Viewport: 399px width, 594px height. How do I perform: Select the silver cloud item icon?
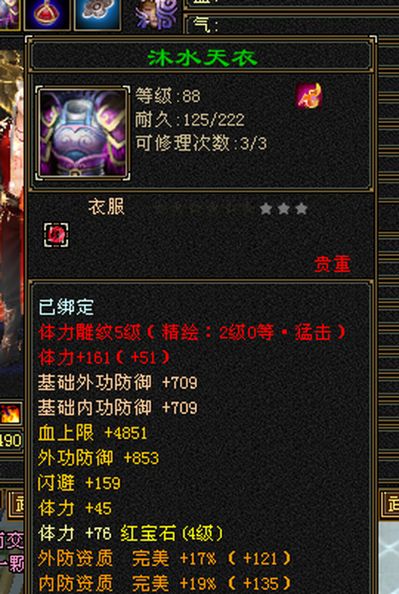[98, 15]
